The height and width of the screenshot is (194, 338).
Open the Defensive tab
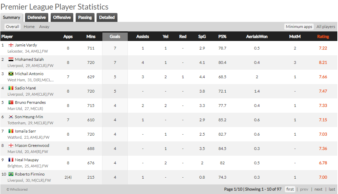tap(37, 17)
